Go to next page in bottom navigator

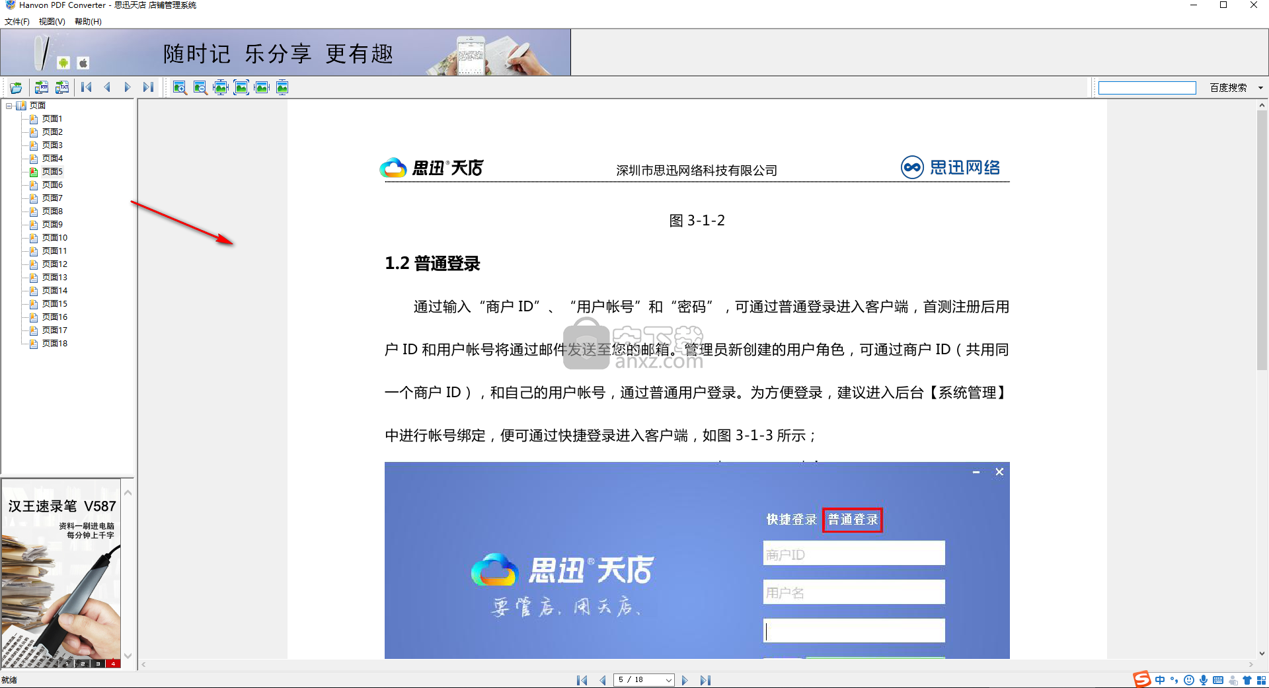point(685,680)
